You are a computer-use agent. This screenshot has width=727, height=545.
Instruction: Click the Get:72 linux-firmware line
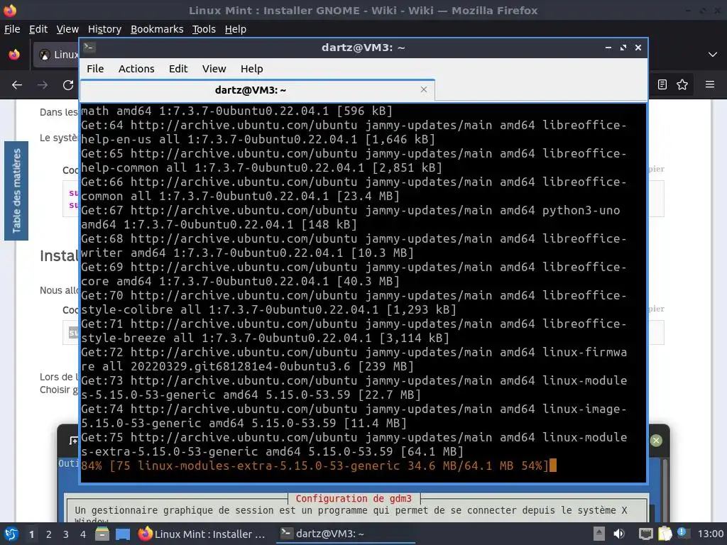coord(354,359)
